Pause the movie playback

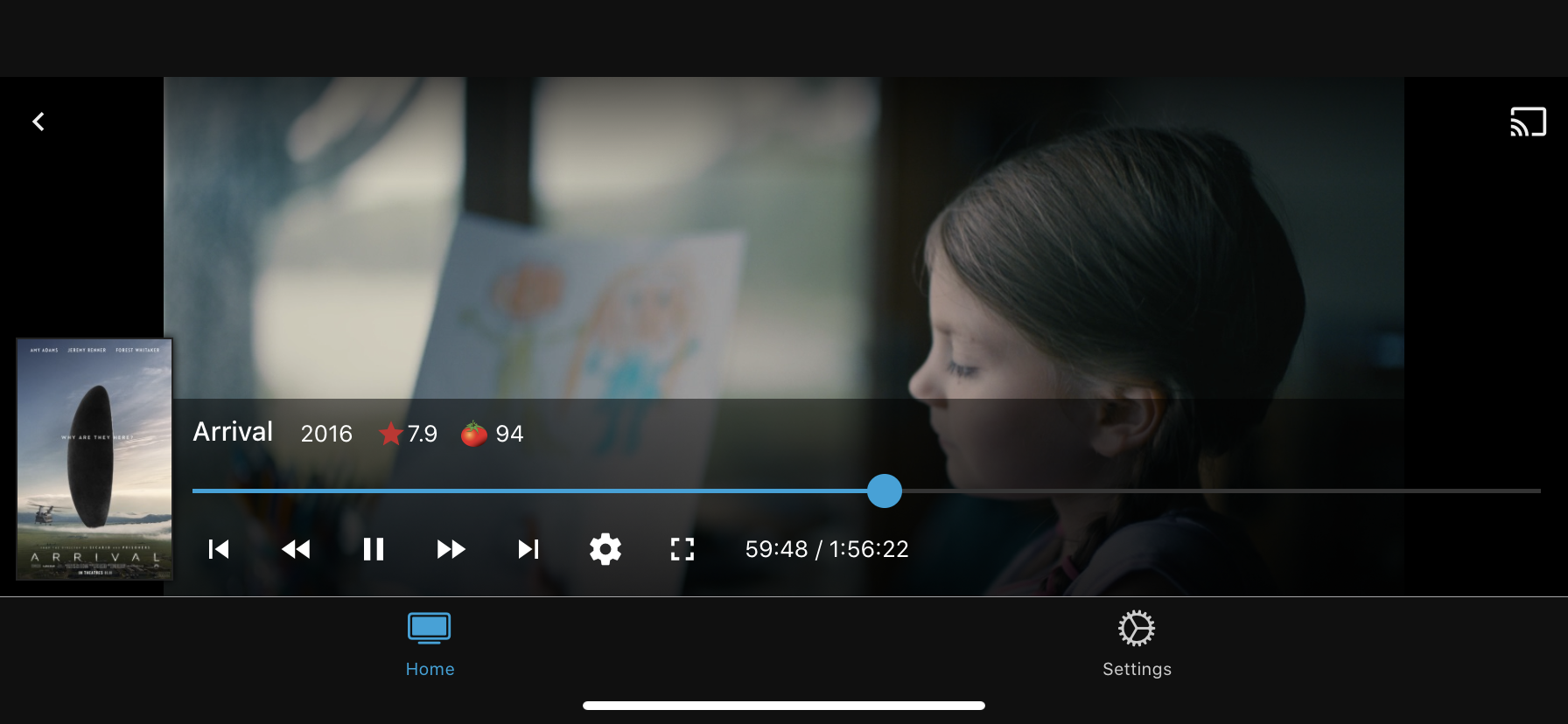(374, 549)
